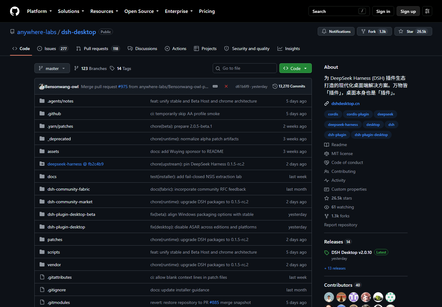Fork the repository using the Fork button
This screenshot has height=307, width=442.
(374, 31)
